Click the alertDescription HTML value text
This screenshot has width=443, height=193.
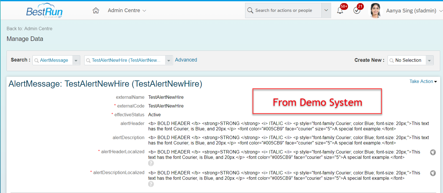tap(289, 140)
